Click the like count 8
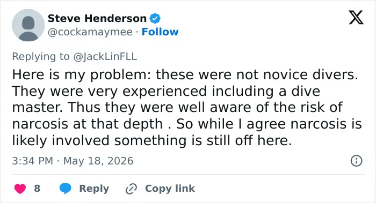Viewport: 376px width, 203px height. point(37,189)
